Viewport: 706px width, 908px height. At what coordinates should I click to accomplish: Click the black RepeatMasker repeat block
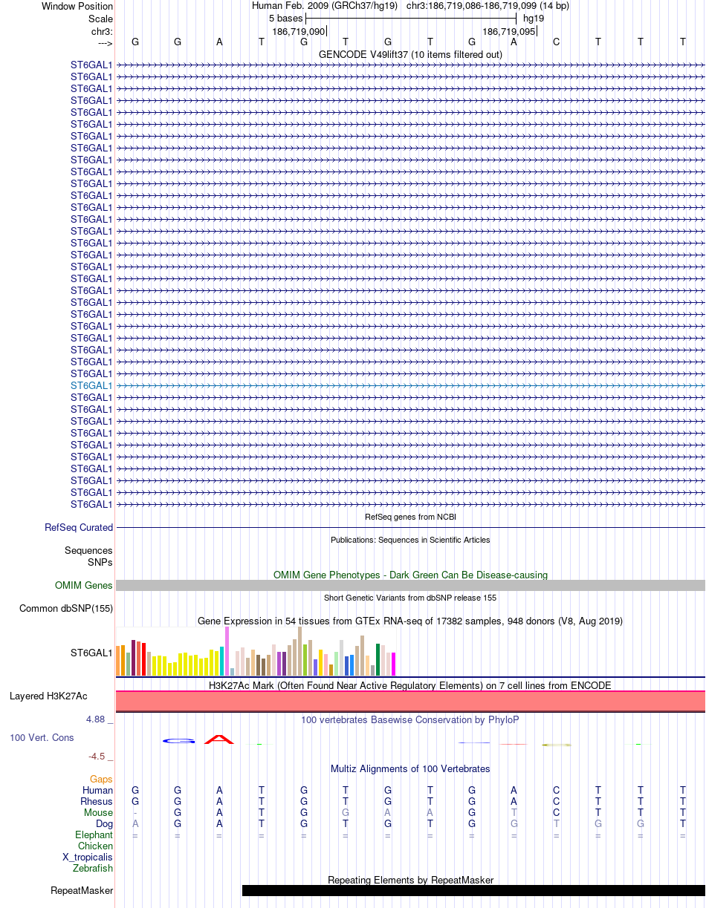473,891
